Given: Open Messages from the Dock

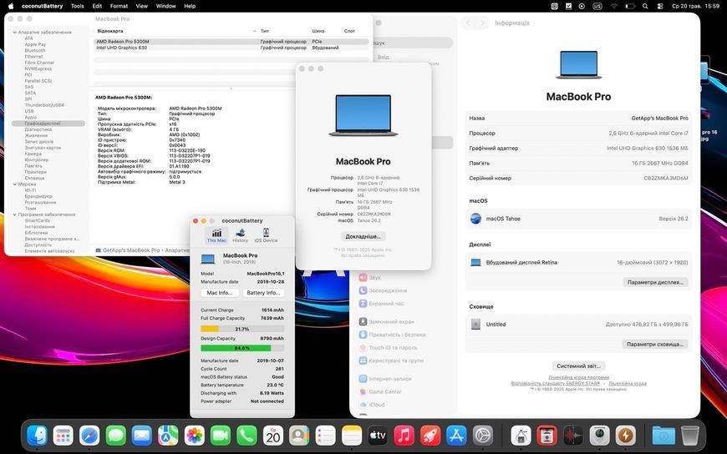Looking at the screenshot, I should [x=116, y=436].
